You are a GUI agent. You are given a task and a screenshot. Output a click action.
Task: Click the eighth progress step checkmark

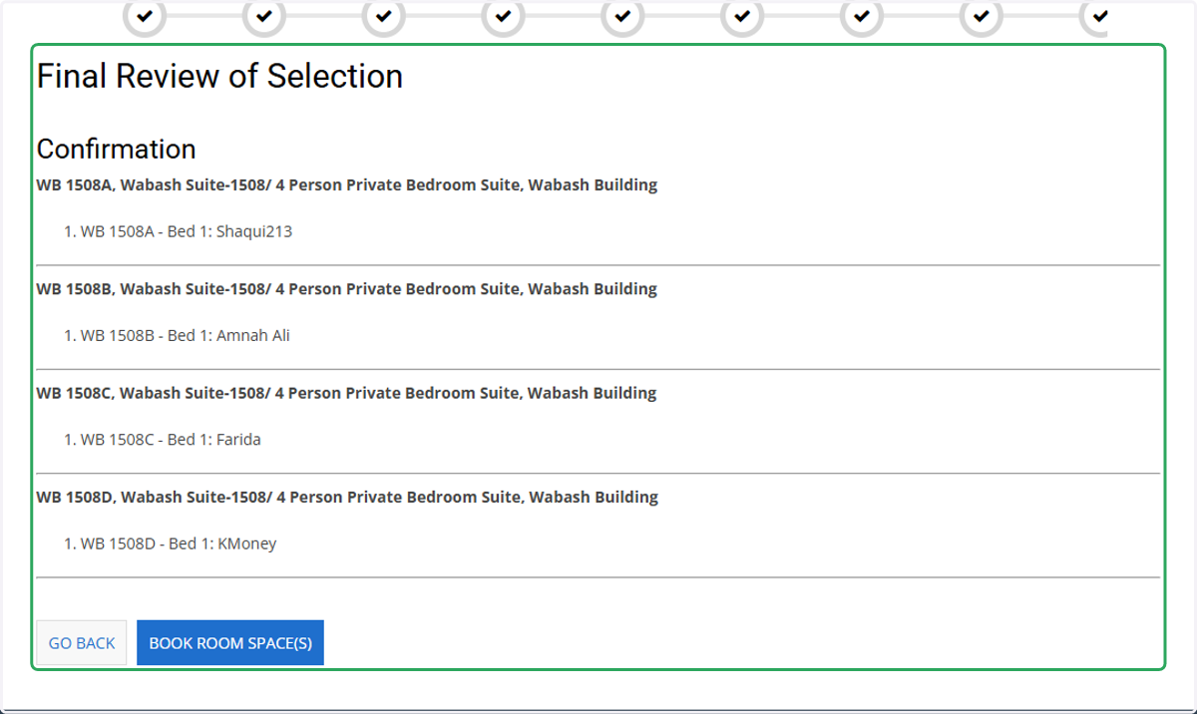(982, 16)
